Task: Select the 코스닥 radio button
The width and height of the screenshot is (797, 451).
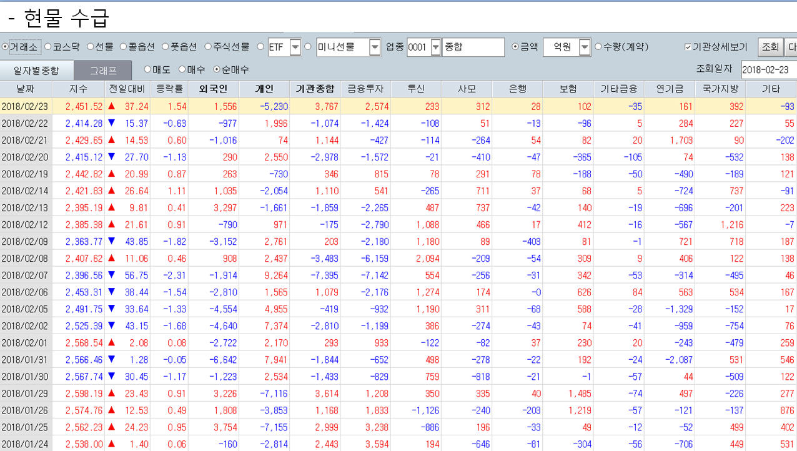Action: [x=48, y=47]
